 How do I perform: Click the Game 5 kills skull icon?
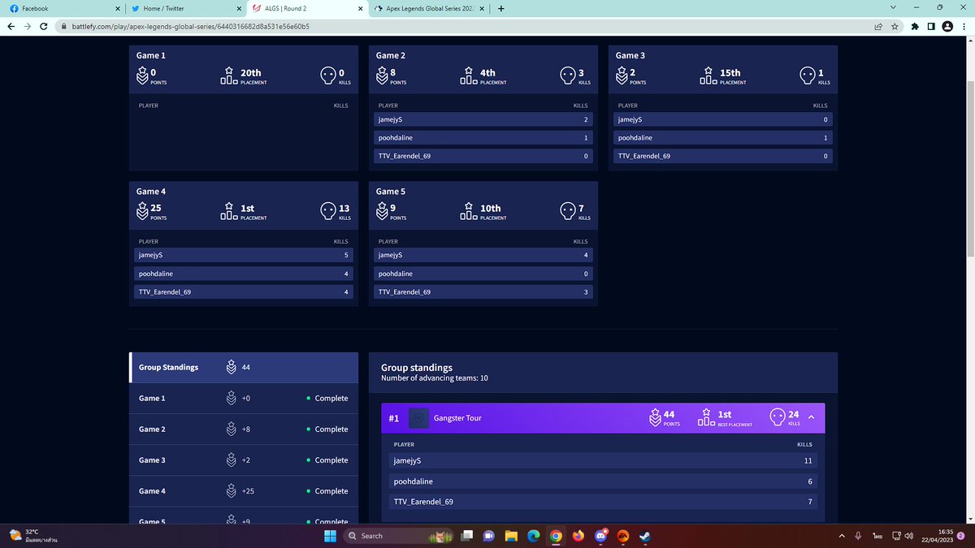point(568,212)
